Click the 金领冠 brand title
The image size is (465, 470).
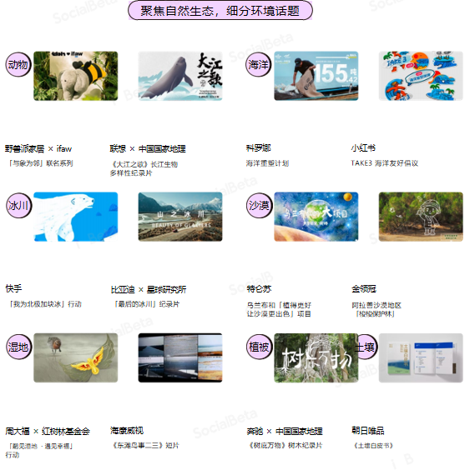364,289
